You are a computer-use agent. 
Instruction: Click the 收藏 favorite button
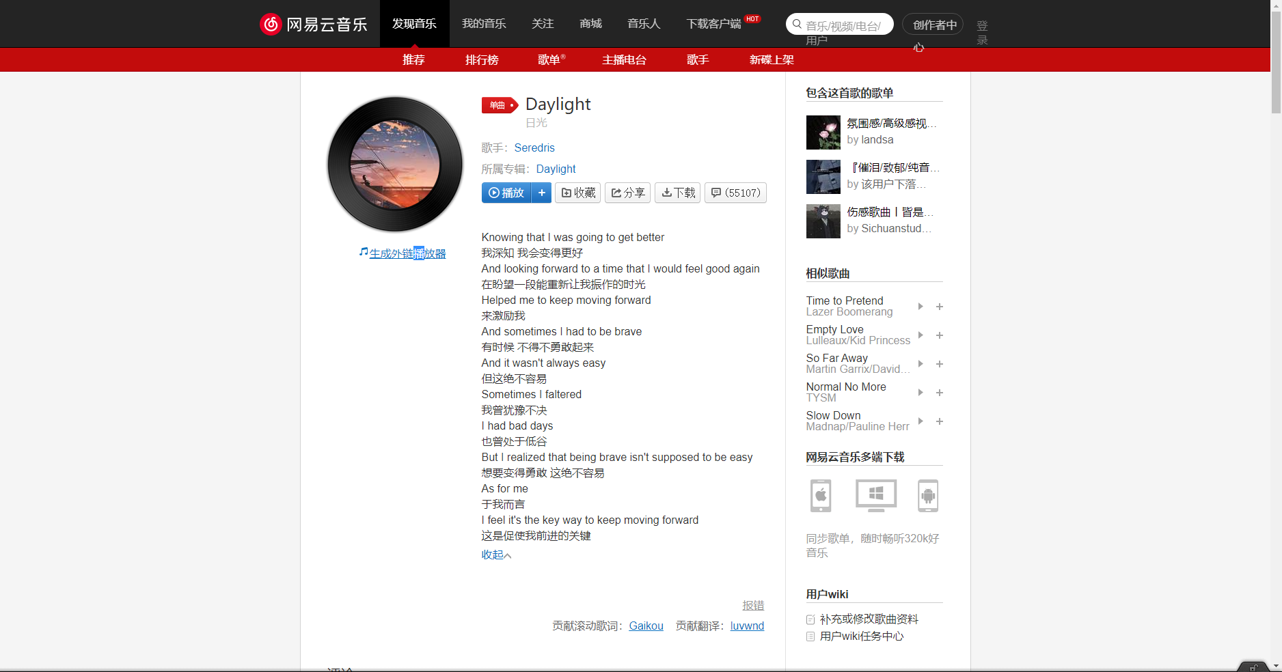(x=578, y=193)
